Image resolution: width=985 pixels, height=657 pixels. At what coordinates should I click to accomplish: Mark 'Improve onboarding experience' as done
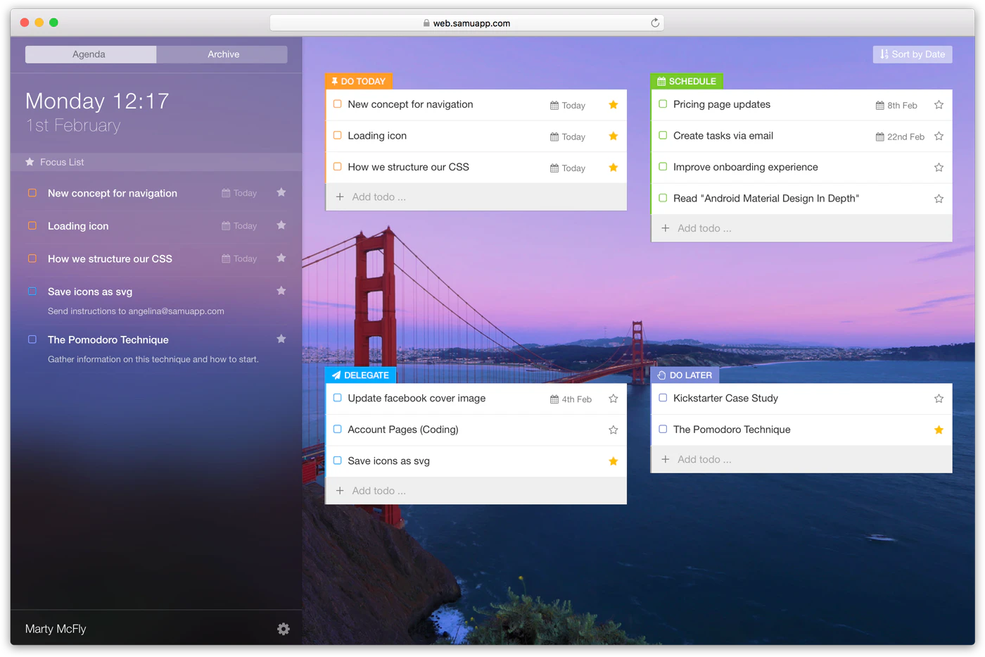point(663,167)
